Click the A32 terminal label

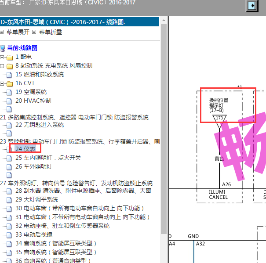click(200, 244)
